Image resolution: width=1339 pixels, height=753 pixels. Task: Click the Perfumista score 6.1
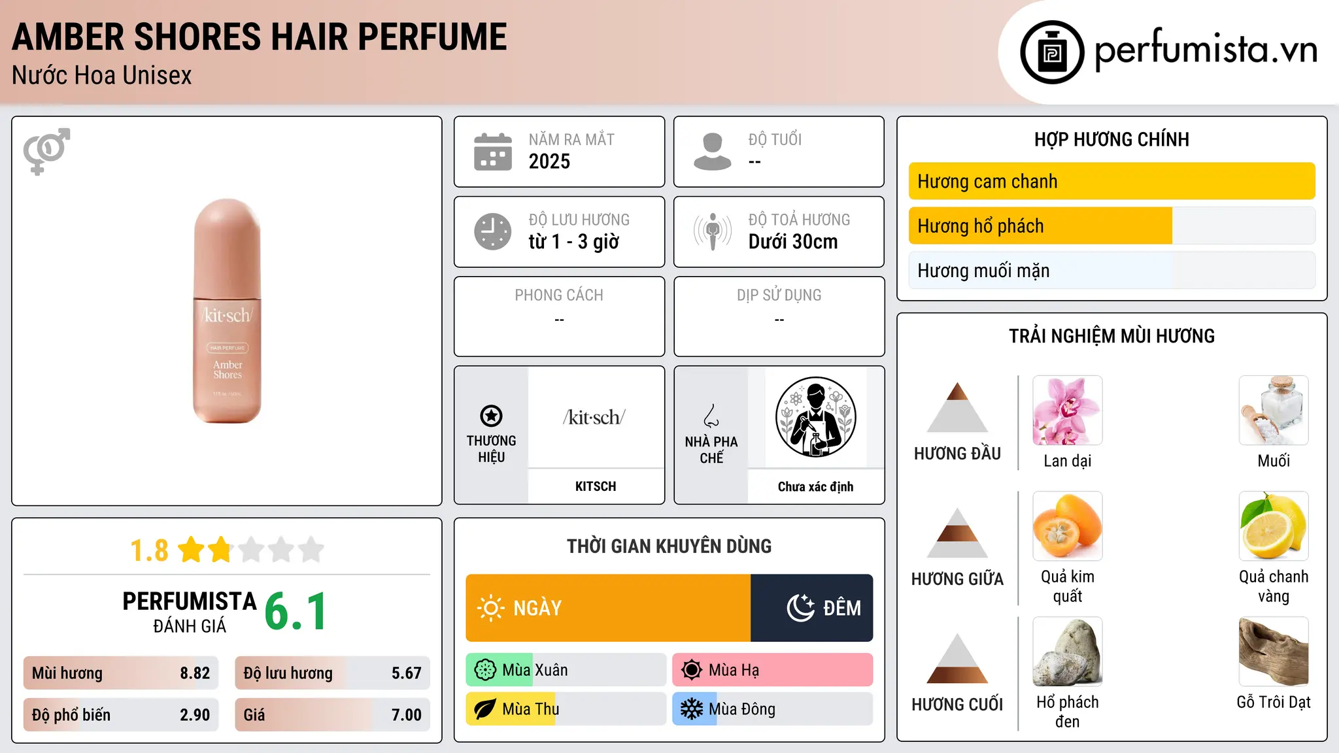[x=296, y=612]
